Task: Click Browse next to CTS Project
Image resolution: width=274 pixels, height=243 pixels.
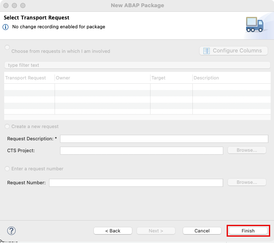Action: pyautogui.click(x=247, y=150)
